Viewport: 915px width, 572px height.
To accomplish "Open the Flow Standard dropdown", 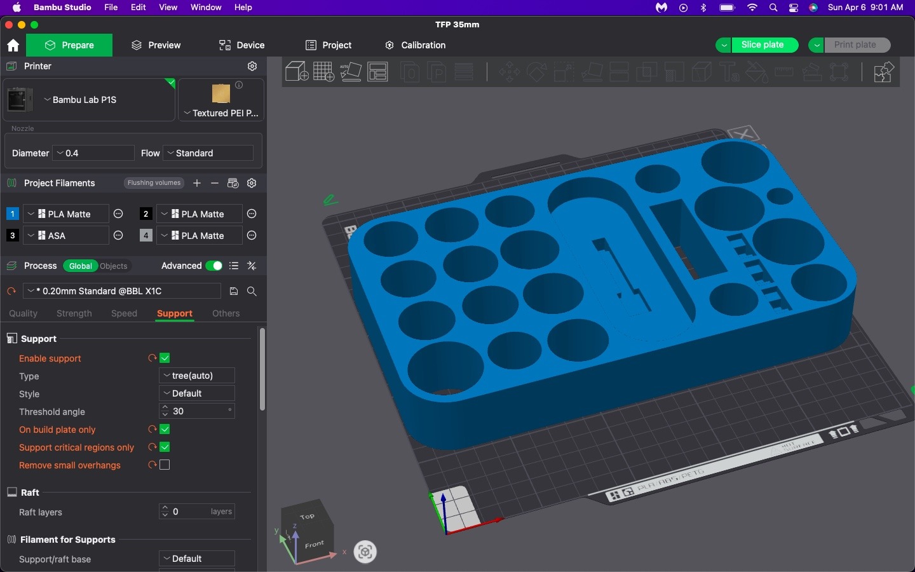I will pos(208,153).
